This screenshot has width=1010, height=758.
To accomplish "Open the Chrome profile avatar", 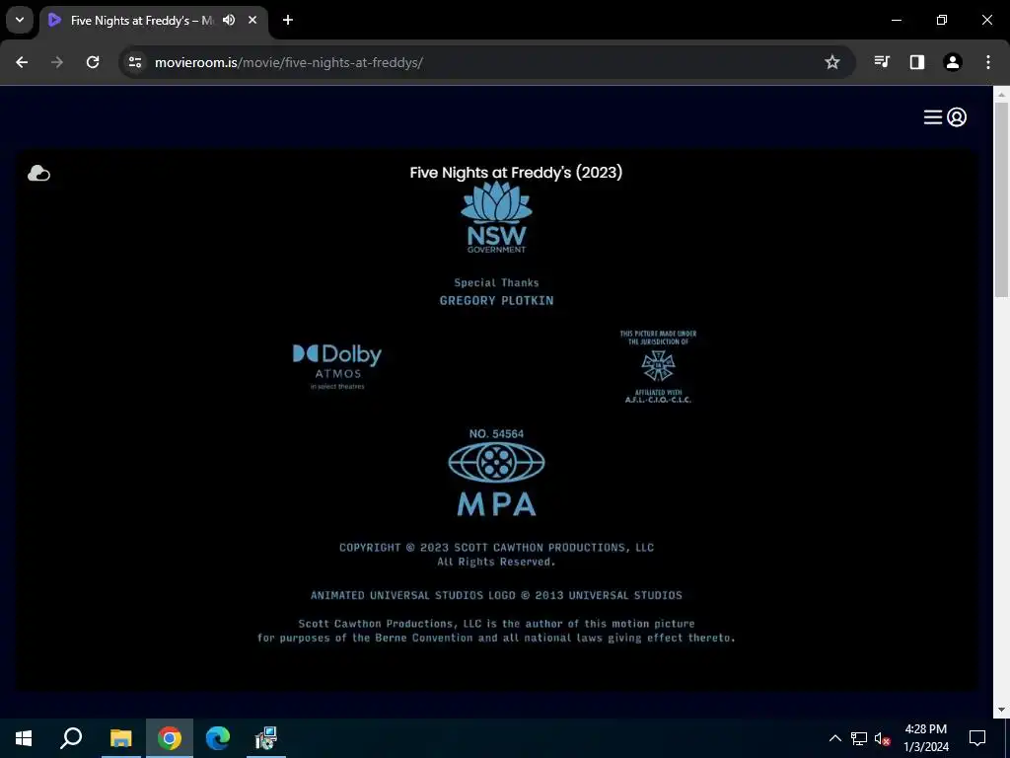I will [953, 62].
